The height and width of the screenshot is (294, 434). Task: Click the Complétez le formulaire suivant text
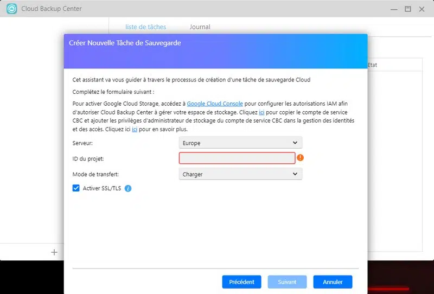[x=113, y=92]
